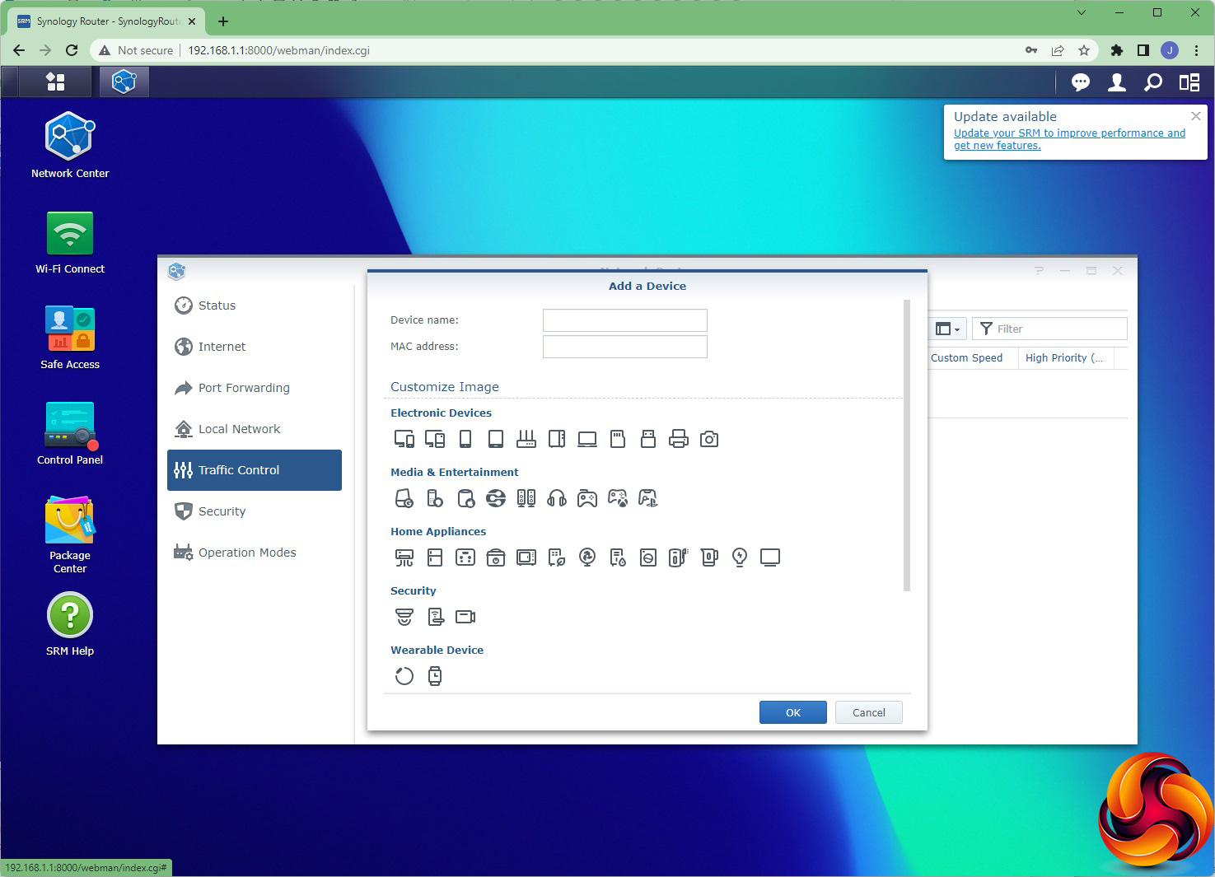Open the Network Center desktop shortcut
Image resolution: width=1215 pixels, height=877 pixels.
tap(70, 146)
